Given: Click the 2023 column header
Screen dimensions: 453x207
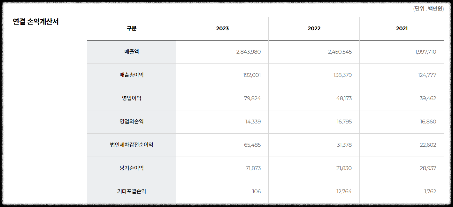Looking at the screenshot, I should 222,28.
